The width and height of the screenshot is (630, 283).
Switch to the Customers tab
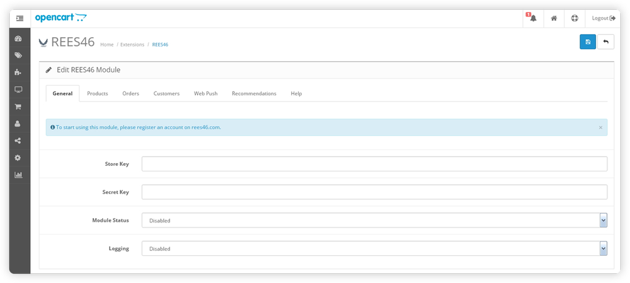click(x=166, y=93)
